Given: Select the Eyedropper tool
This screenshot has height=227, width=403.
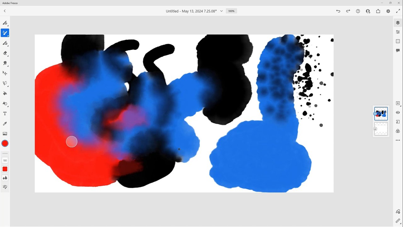Looking at the screenshot, I should [x=5, y=124].
